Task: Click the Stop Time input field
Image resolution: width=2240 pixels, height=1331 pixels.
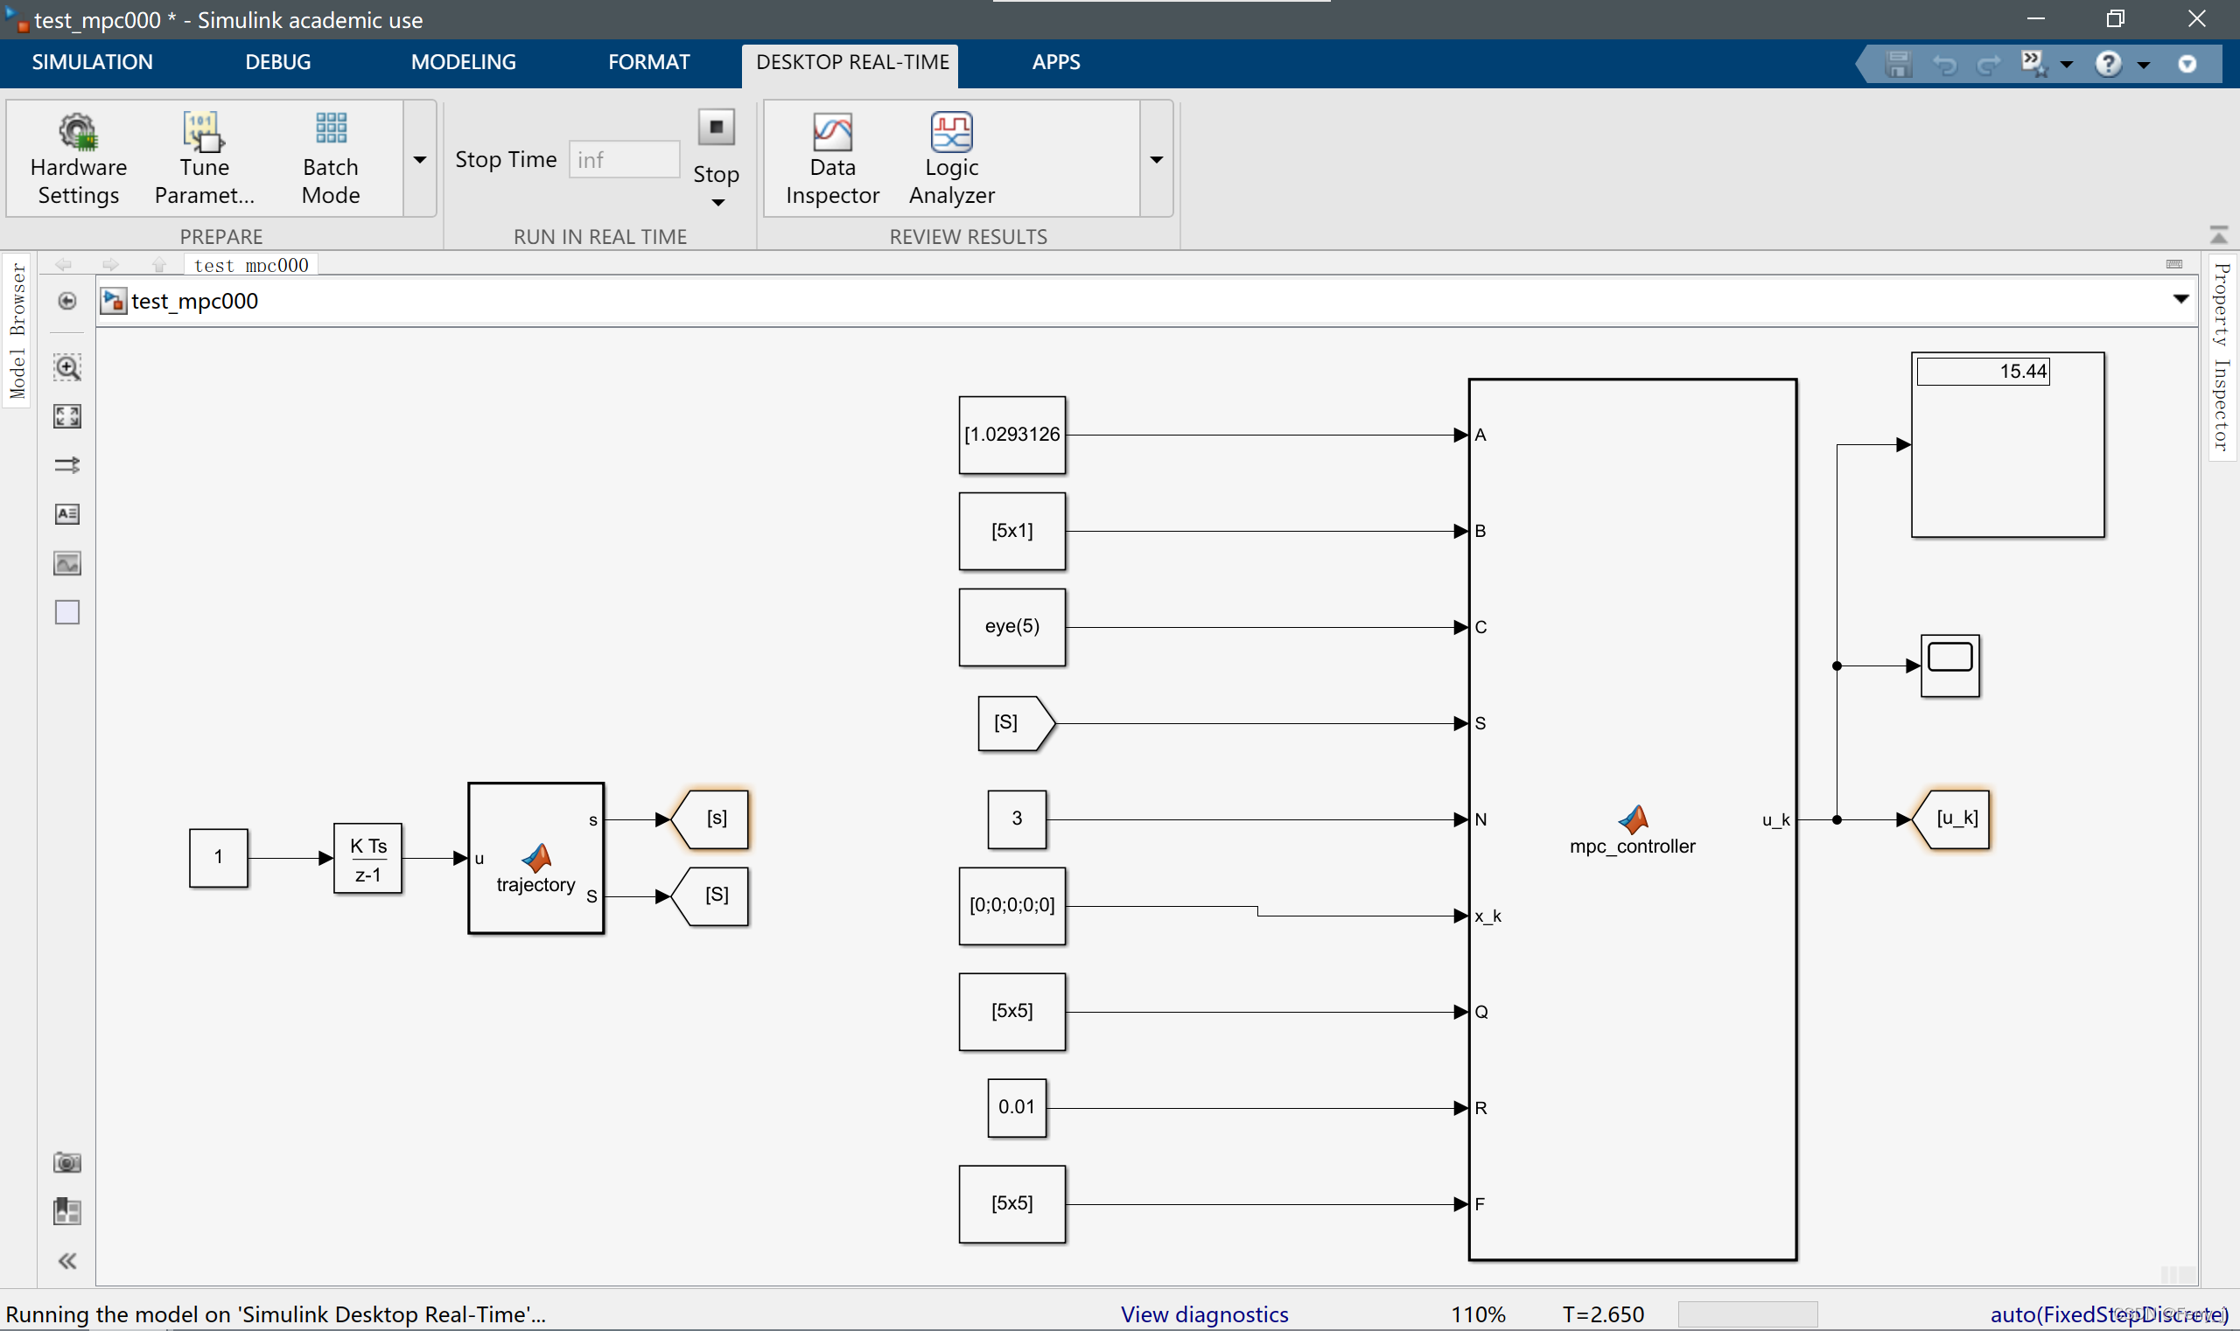Action: (x=624, y=160)
